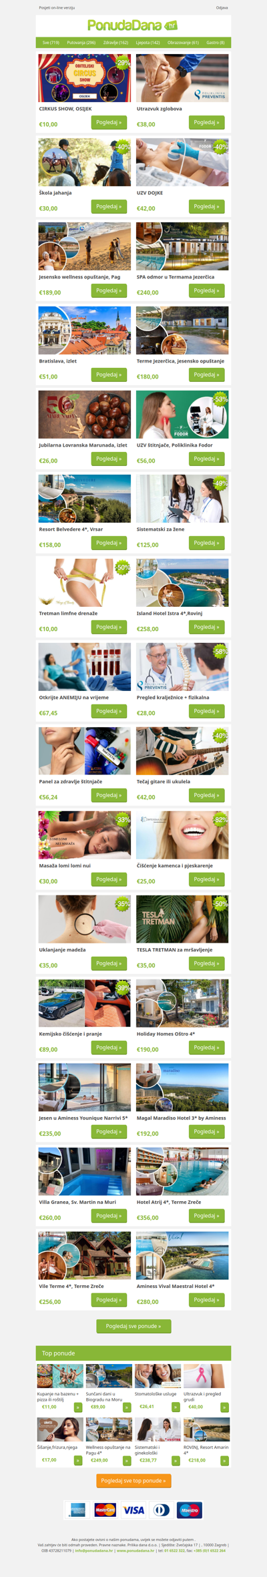
Task: Click the American Express card icon
Action: coord(77,1510)
